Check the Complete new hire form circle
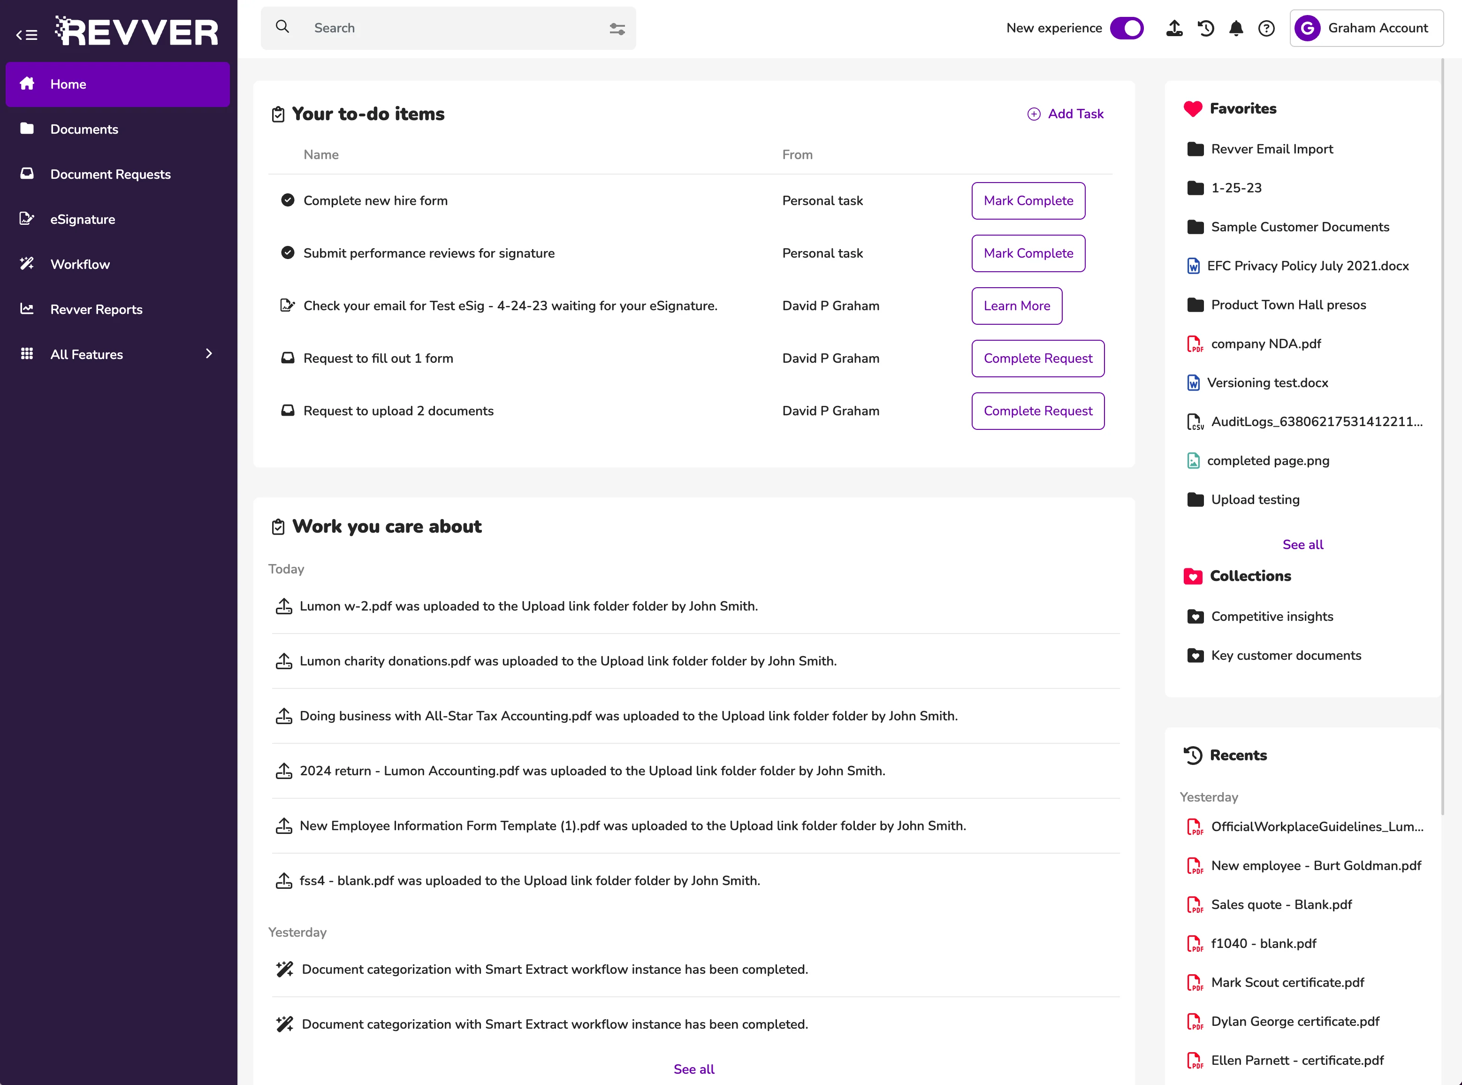The width and height of the screenshot is (1462, 1085). point(288,200)
